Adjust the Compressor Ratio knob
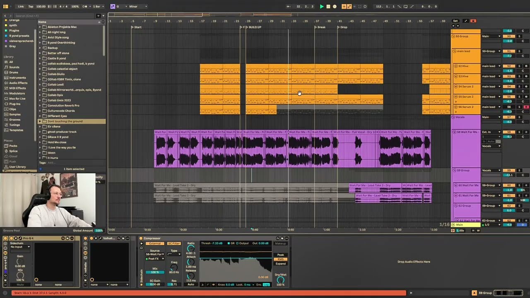Viewport: 530px width, 298px height. coord(191,248)
